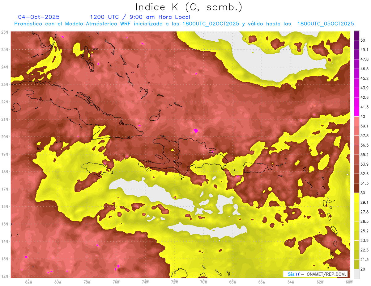Click the longitude label "62W"
371x286 pixels.
click(x=320, y=282)
